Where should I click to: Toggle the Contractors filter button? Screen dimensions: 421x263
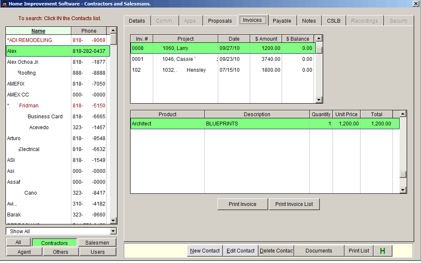point(55,243)
